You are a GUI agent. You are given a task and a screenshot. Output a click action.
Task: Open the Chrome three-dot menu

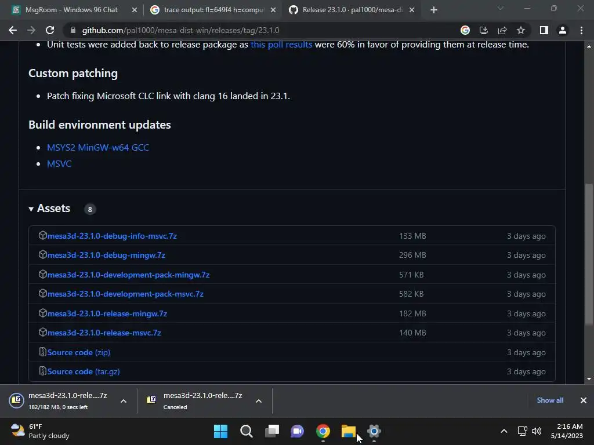coord(581,30)
